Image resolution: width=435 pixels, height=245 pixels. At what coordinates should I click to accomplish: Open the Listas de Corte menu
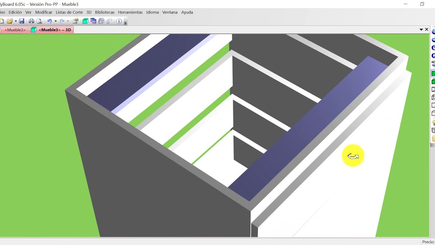(x=69, y=12)
